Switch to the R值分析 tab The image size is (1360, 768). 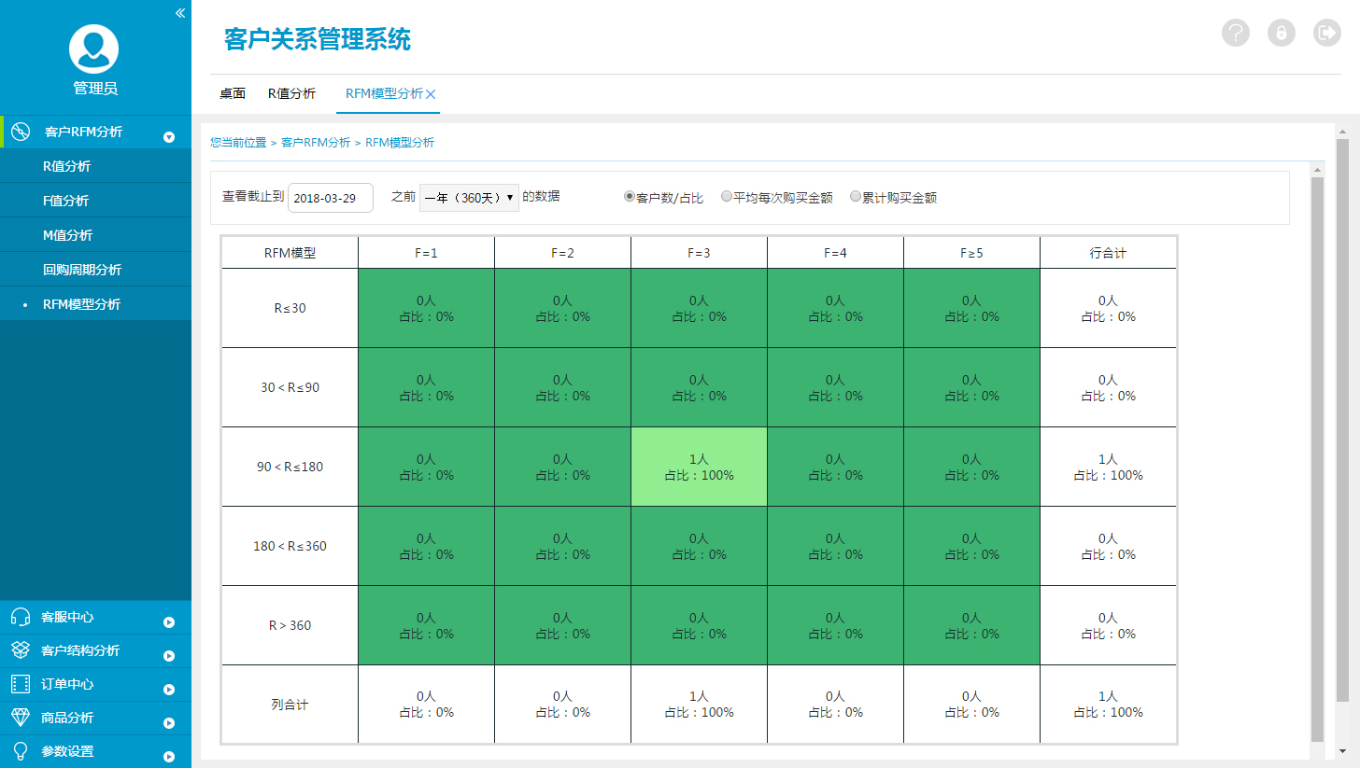(x=291, y=93)
